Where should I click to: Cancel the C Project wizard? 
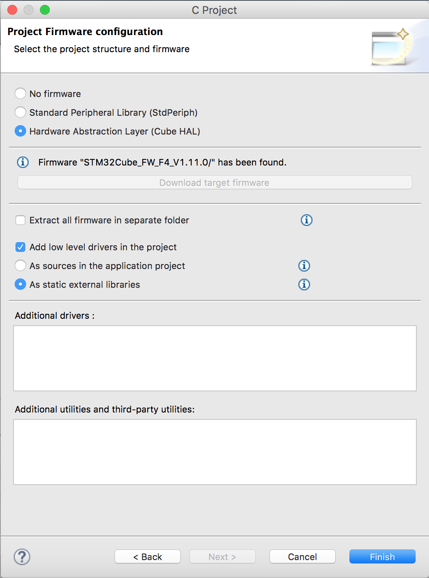click(x=303, y=557)
